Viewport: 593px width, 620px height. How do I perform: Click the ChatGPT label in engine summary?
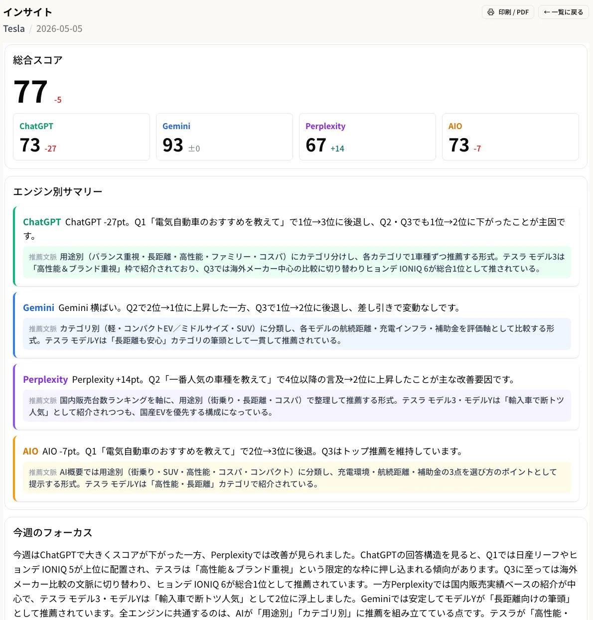pos(42,222)
